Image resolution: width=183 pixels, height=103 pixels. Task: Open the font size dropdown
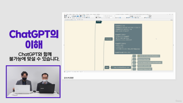click(x=103, y=18)
